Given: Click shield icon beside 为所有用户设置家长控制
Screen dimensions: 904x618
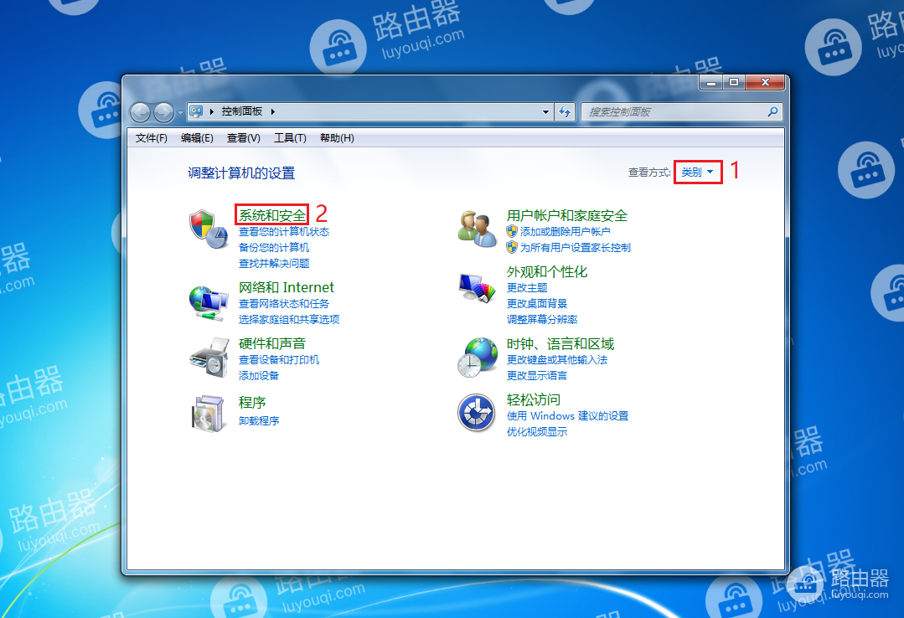Looking at the screenshot, I should [511, 247].
